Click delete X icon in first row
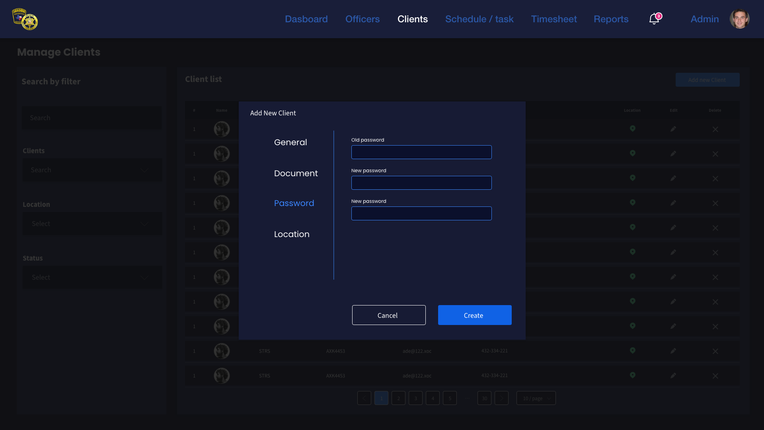 [715, 129]
